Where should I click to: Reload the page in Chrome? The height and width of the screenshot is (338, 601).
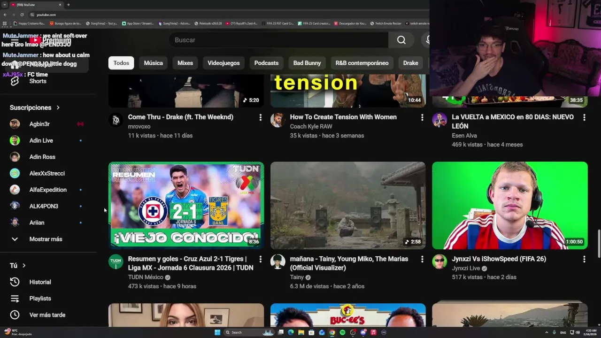[22, 15]
